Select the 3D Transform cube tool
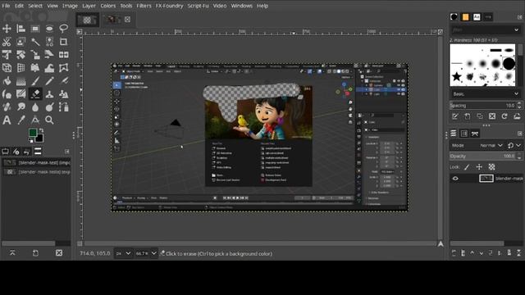The image size is (525, 295). click(x=7, y=68)
